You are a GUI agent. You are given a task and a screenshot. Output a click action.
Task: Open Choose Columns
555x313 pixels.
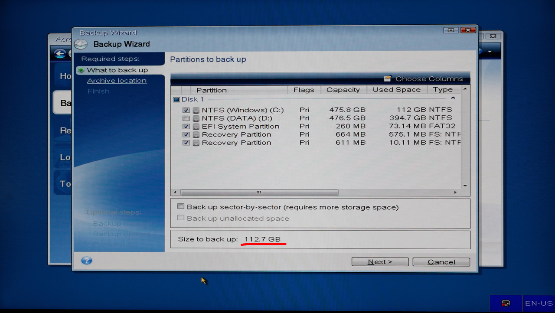click(429, 78)
